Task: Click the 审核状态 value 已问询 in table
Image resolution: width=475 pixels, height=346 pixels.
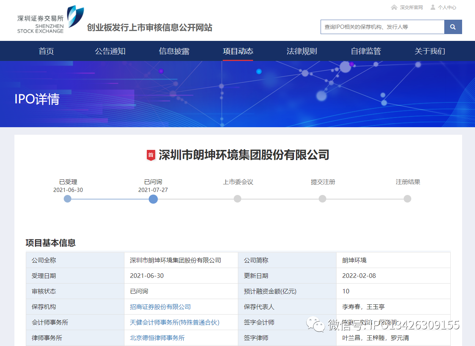Action: coord(139,291)
